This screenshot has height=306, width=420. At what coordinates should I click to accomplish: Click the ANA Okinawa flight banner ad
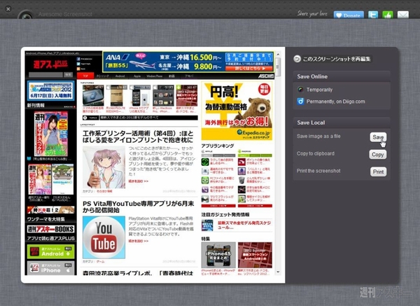(x=188, y=62)
